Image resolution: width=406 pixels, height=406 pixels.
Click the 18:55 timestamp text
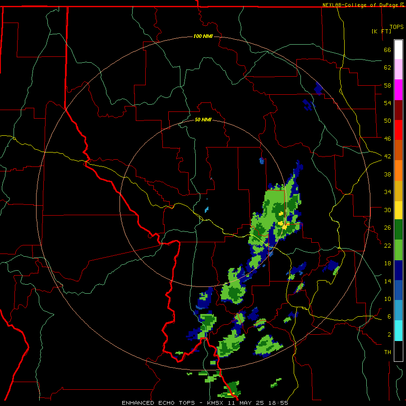point(278,403)
